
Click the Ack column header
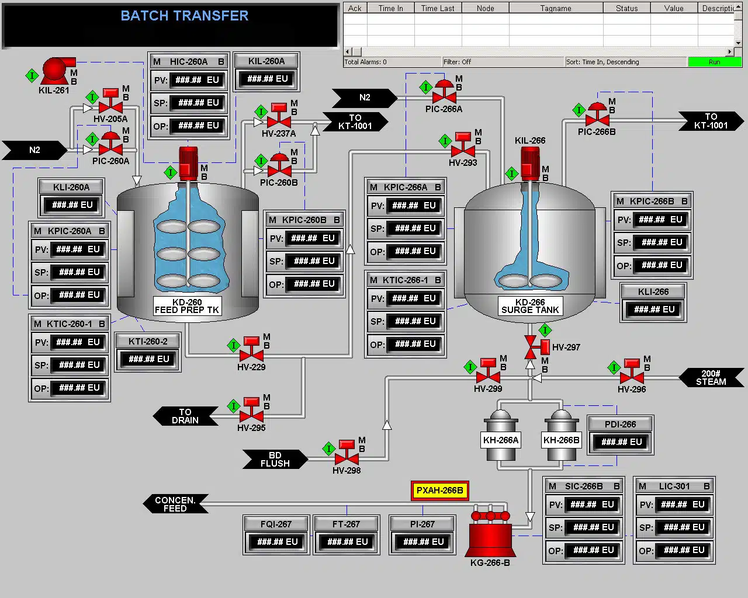(x=355, y=8)
